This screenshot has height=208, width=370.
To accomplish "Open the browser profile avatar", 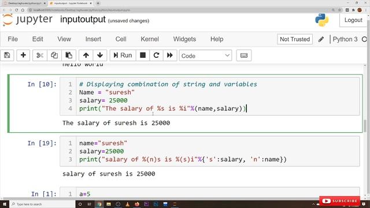I will pos(360,10).
